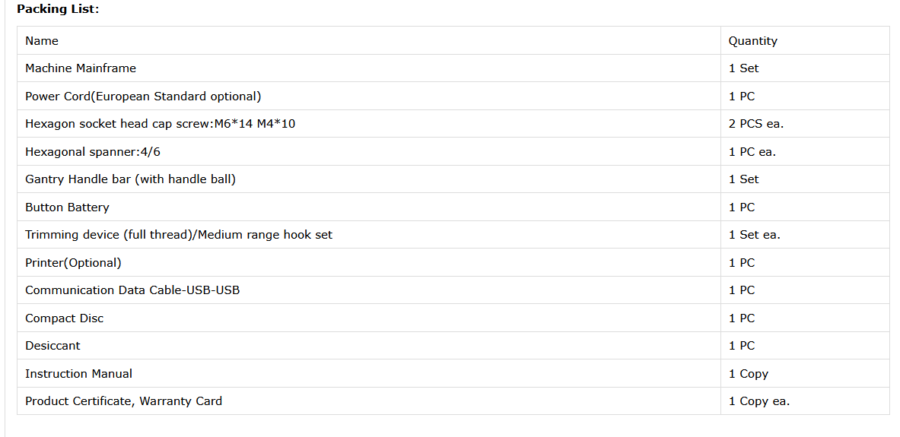Click the '1 PC ea.' quantity cell
This screenshot has width=900, height=437.
pos(752,152)
